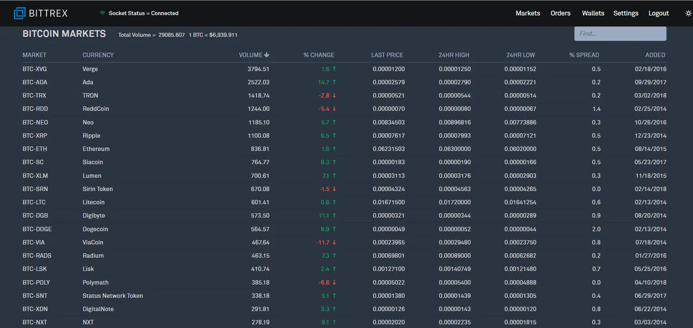This screenshot has width=693, height=328.
Task: Open the BTC-XLM market
Action: [x=35, y=176]
